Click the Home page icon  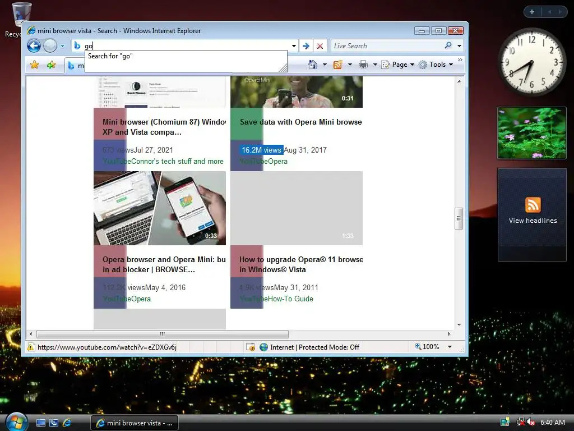coord(312,65)
